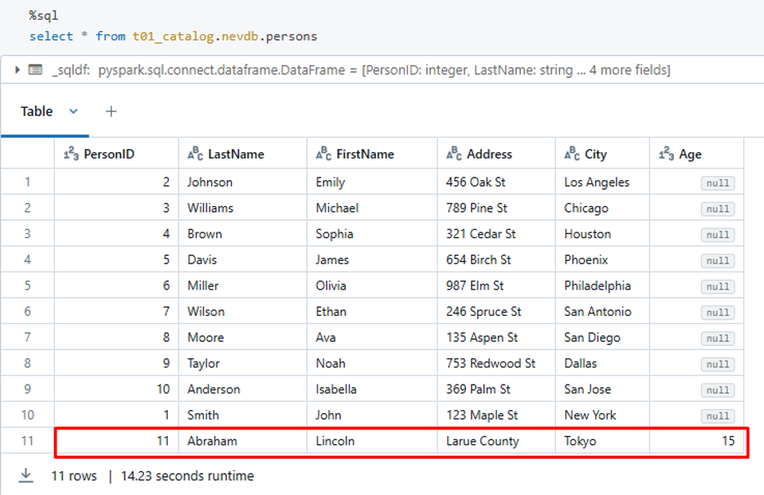Select the Age column header
This screenshot has height=495, width=764.
(x=689, y=154)
